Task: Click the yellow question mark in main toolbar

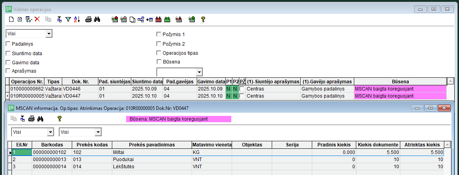Action: pos(203,19)
